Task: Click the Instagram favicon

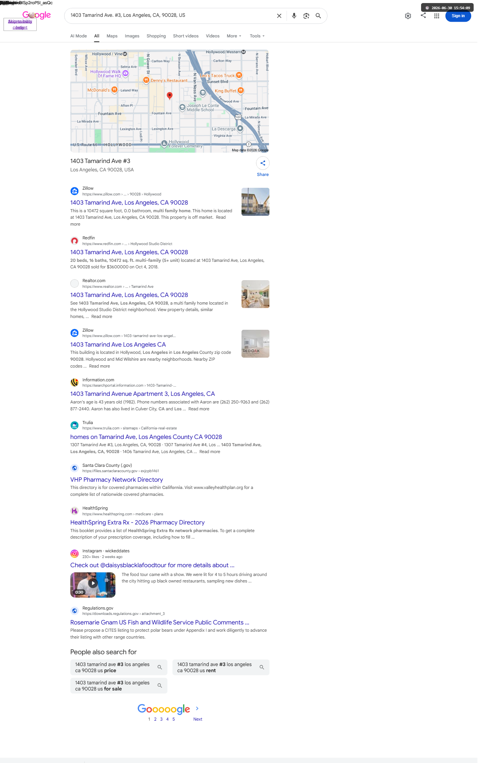Action: [75, 553]
